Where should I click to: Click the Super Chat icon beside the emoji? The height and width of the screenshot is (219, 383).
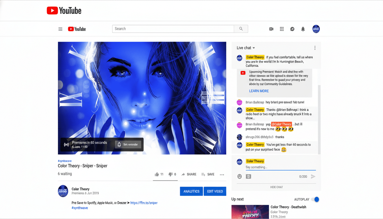(248, 177)
